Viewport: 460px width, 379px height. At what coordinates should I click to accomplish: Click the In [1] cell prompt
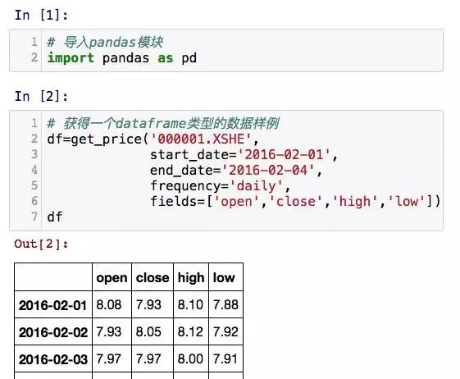coord(41,15)
